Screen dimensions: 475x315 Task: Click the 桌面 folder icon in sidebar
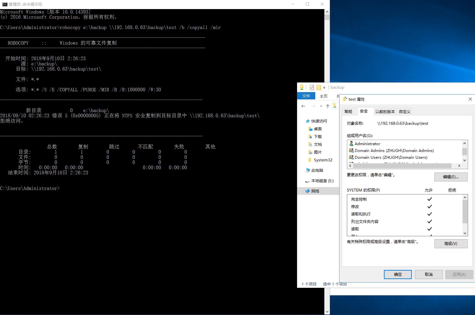pyautogui.click(x=310, y=129)
